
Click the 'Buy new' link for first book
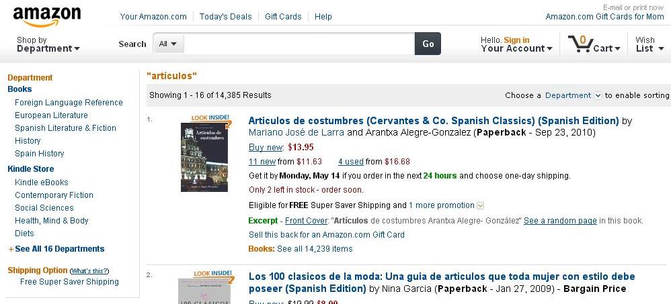(266, 147)
